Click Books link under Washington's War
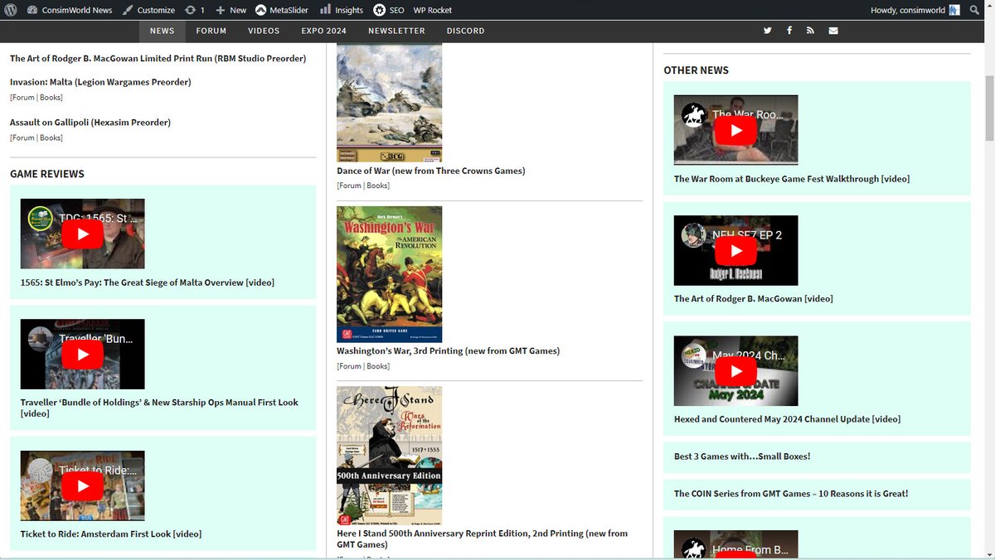Viewport: 995px width, 560px height. (x=377, y=366)
